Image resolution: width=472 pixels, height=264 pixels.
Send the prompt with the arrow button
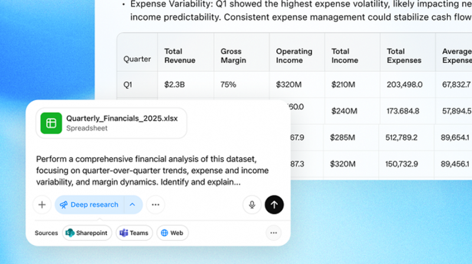274,205
